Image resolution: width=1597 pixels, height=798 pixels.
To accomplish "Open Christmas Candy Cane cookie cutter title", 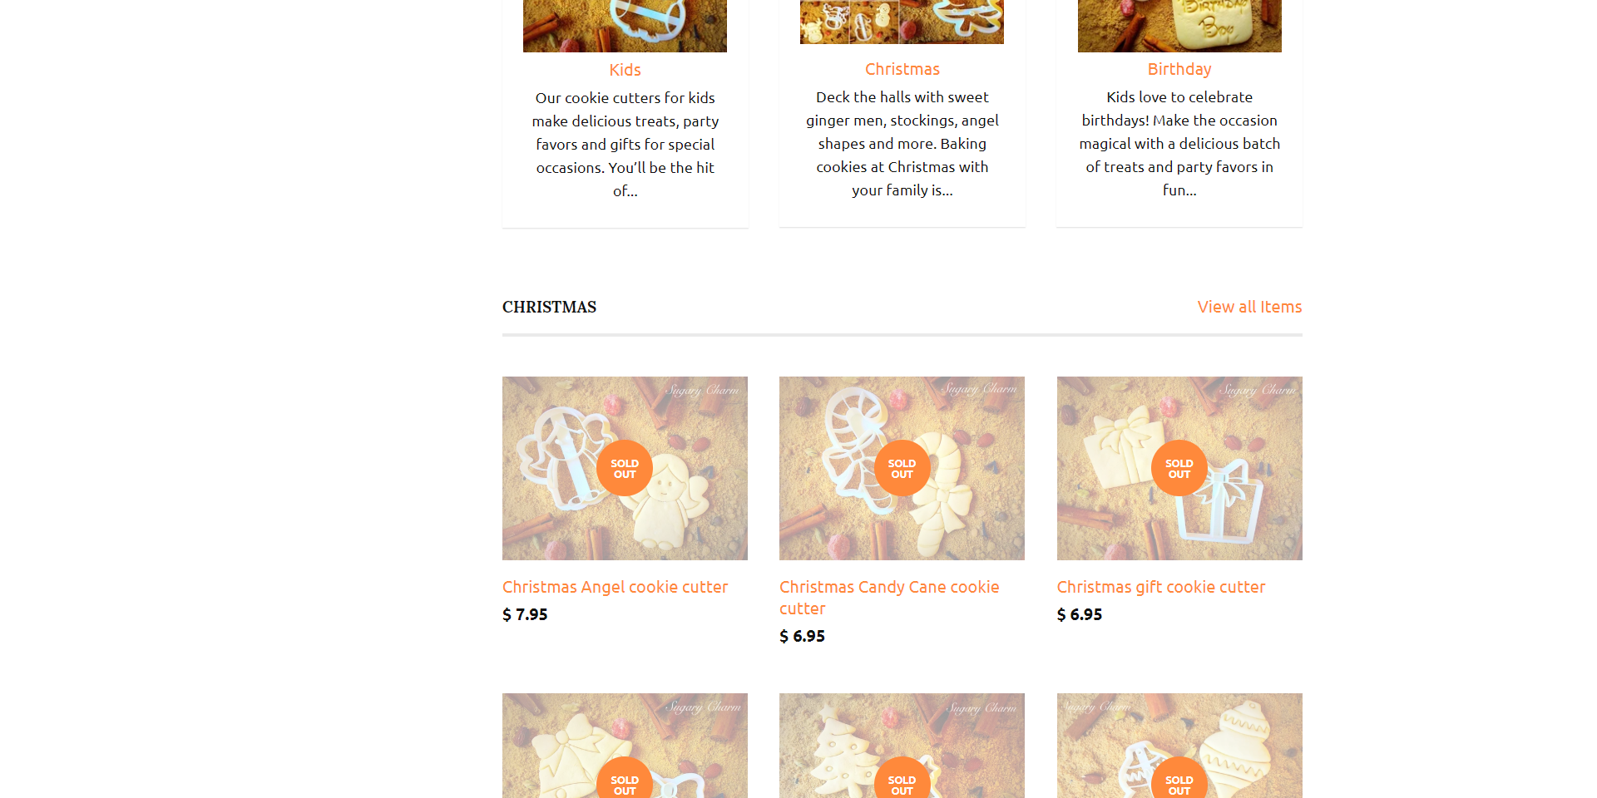I will coord(889,598).
